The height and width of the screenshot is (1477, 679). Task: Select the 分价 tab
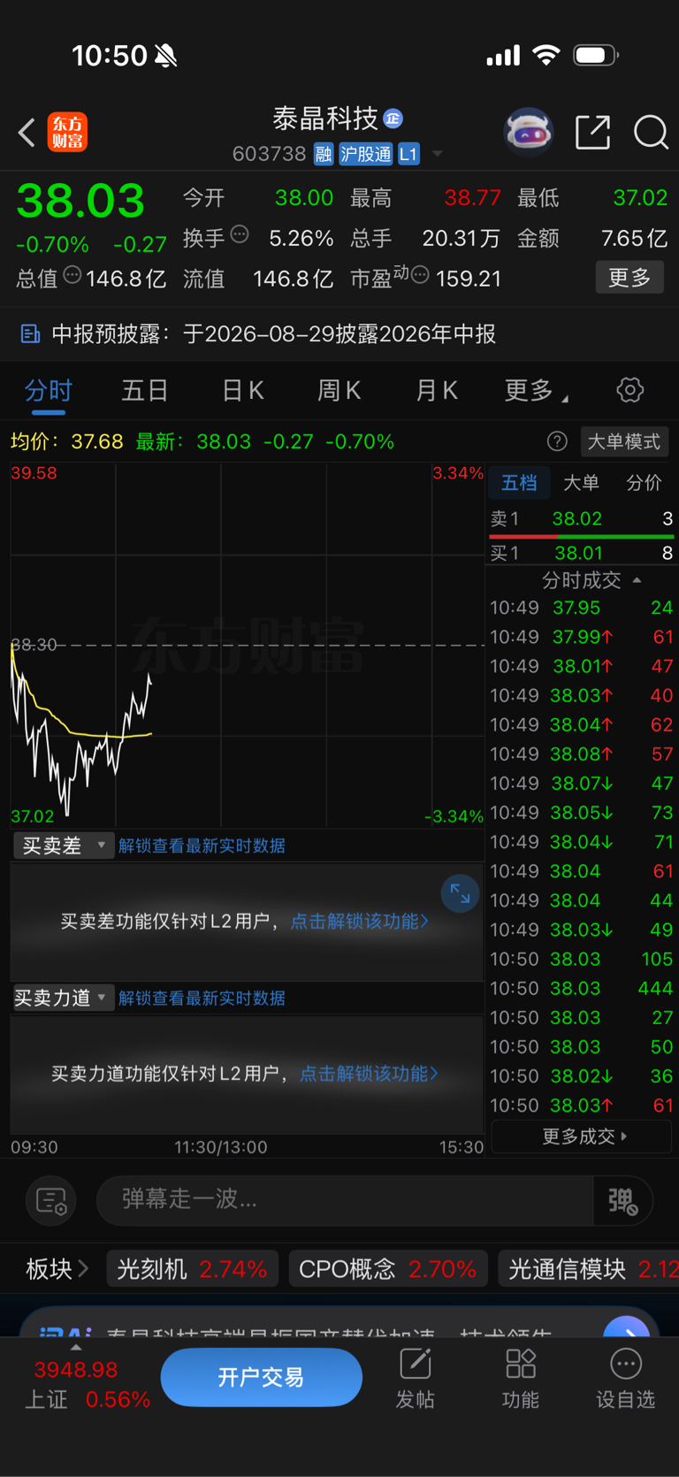(x=644, y=483)
